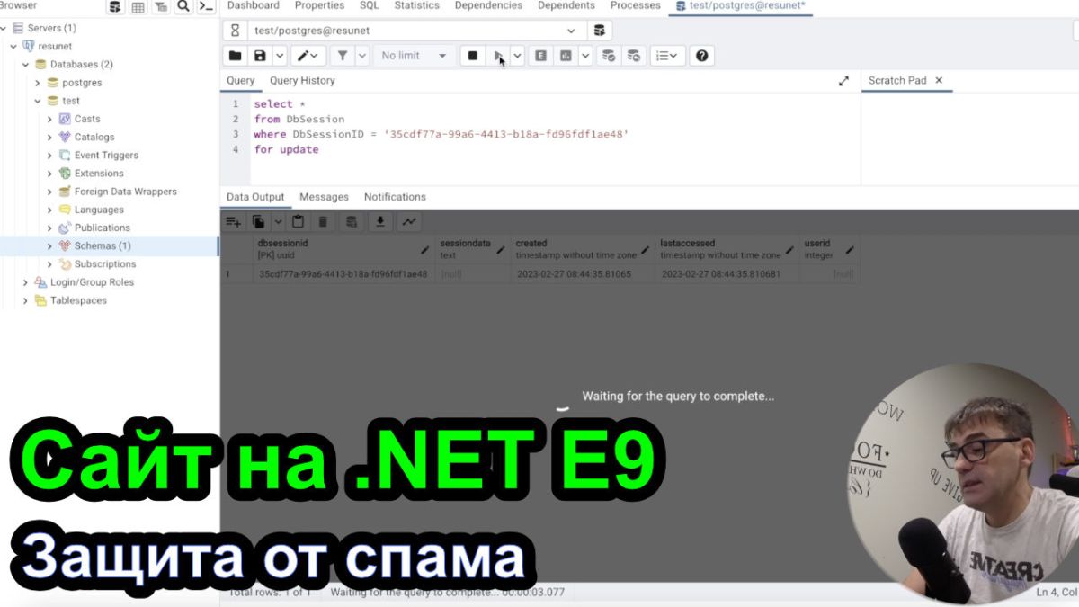The width and height of the screenshot is (1079, 607).
Task: Collapse the Servers (1) tree node
Action: click(x=4, y=28)
